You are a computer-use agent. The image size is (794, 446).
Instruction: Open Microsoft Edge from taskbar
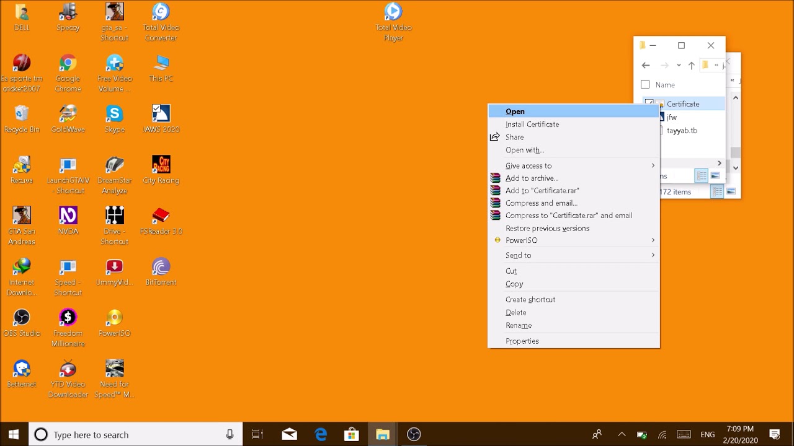(x=321, y=435)
